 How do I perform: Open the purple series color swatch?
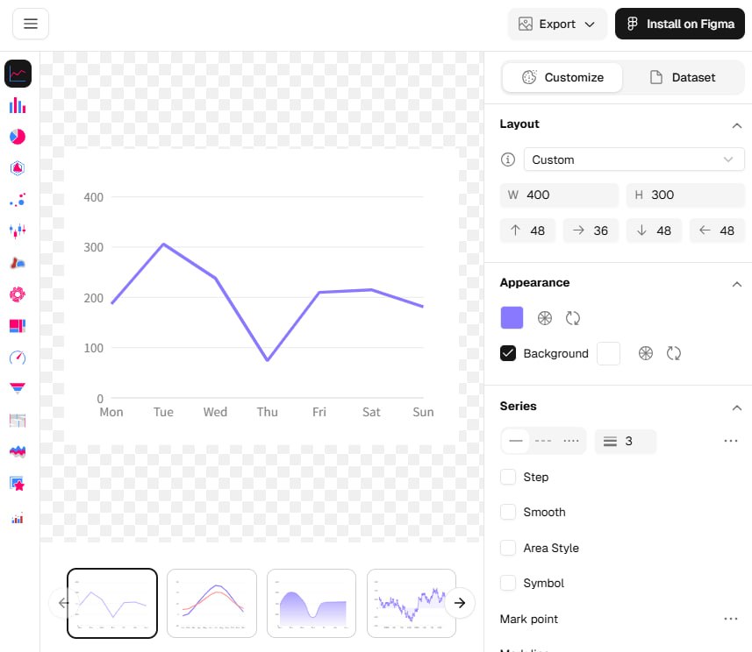[x=512, y=318]
